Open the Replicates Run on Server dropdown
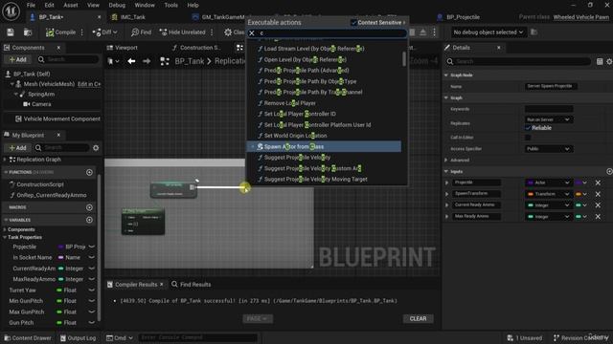 coord(548,119)
